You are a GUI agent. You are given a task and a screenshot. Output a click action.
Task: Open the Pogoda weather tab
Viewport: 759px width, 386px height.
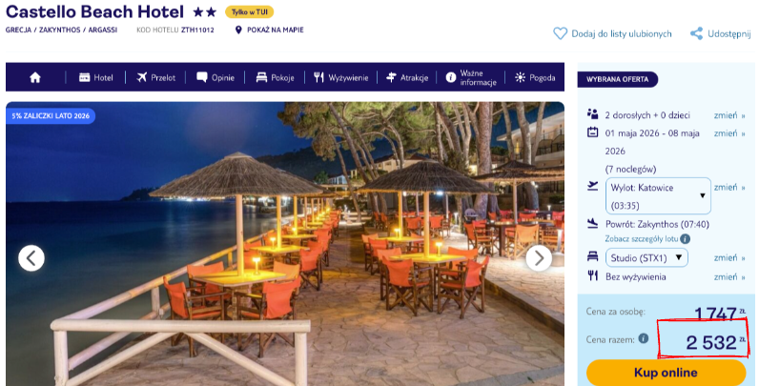coord(535,77)
